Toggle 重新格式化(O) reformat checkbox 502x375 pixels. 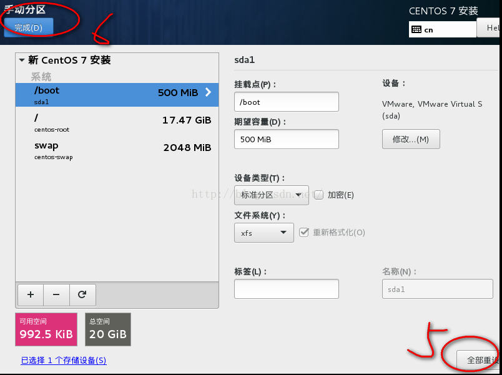(x=304, y=232)
